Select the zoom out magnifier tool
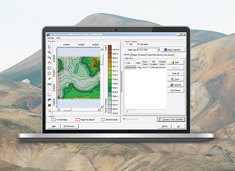The image size is (235, 171). pos(49,57)
